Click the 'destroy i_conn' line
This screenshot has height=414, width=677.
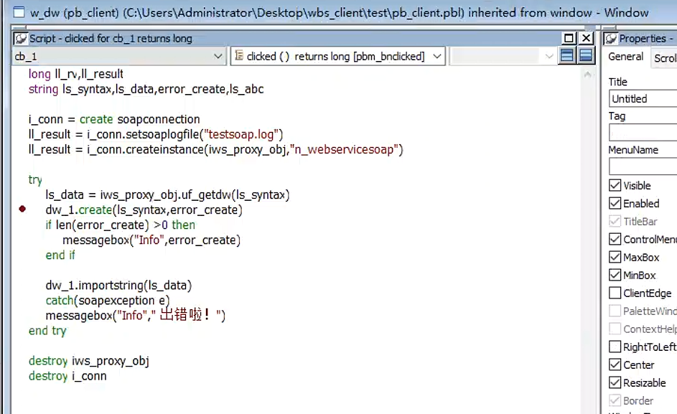[x=67, y=377]
